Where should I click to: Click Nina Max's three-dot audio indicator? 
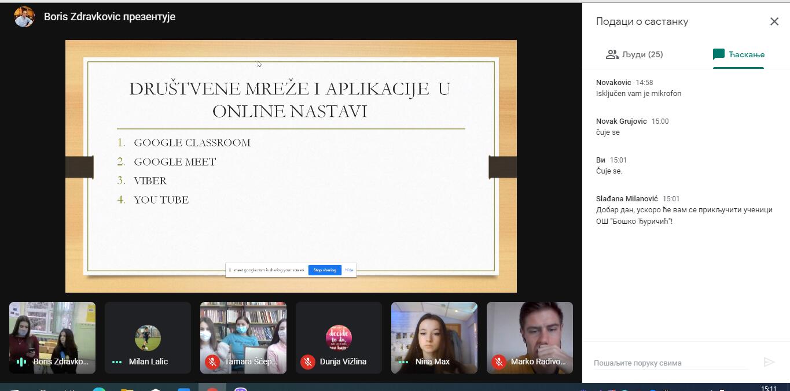[x=403, y=362]
